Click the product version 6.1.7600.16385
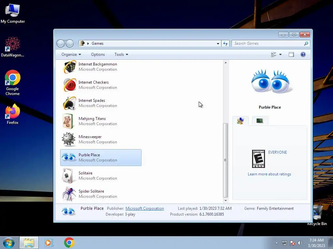Image resolution: width=333 pixels, height=249 pixels. pos(211,214)
